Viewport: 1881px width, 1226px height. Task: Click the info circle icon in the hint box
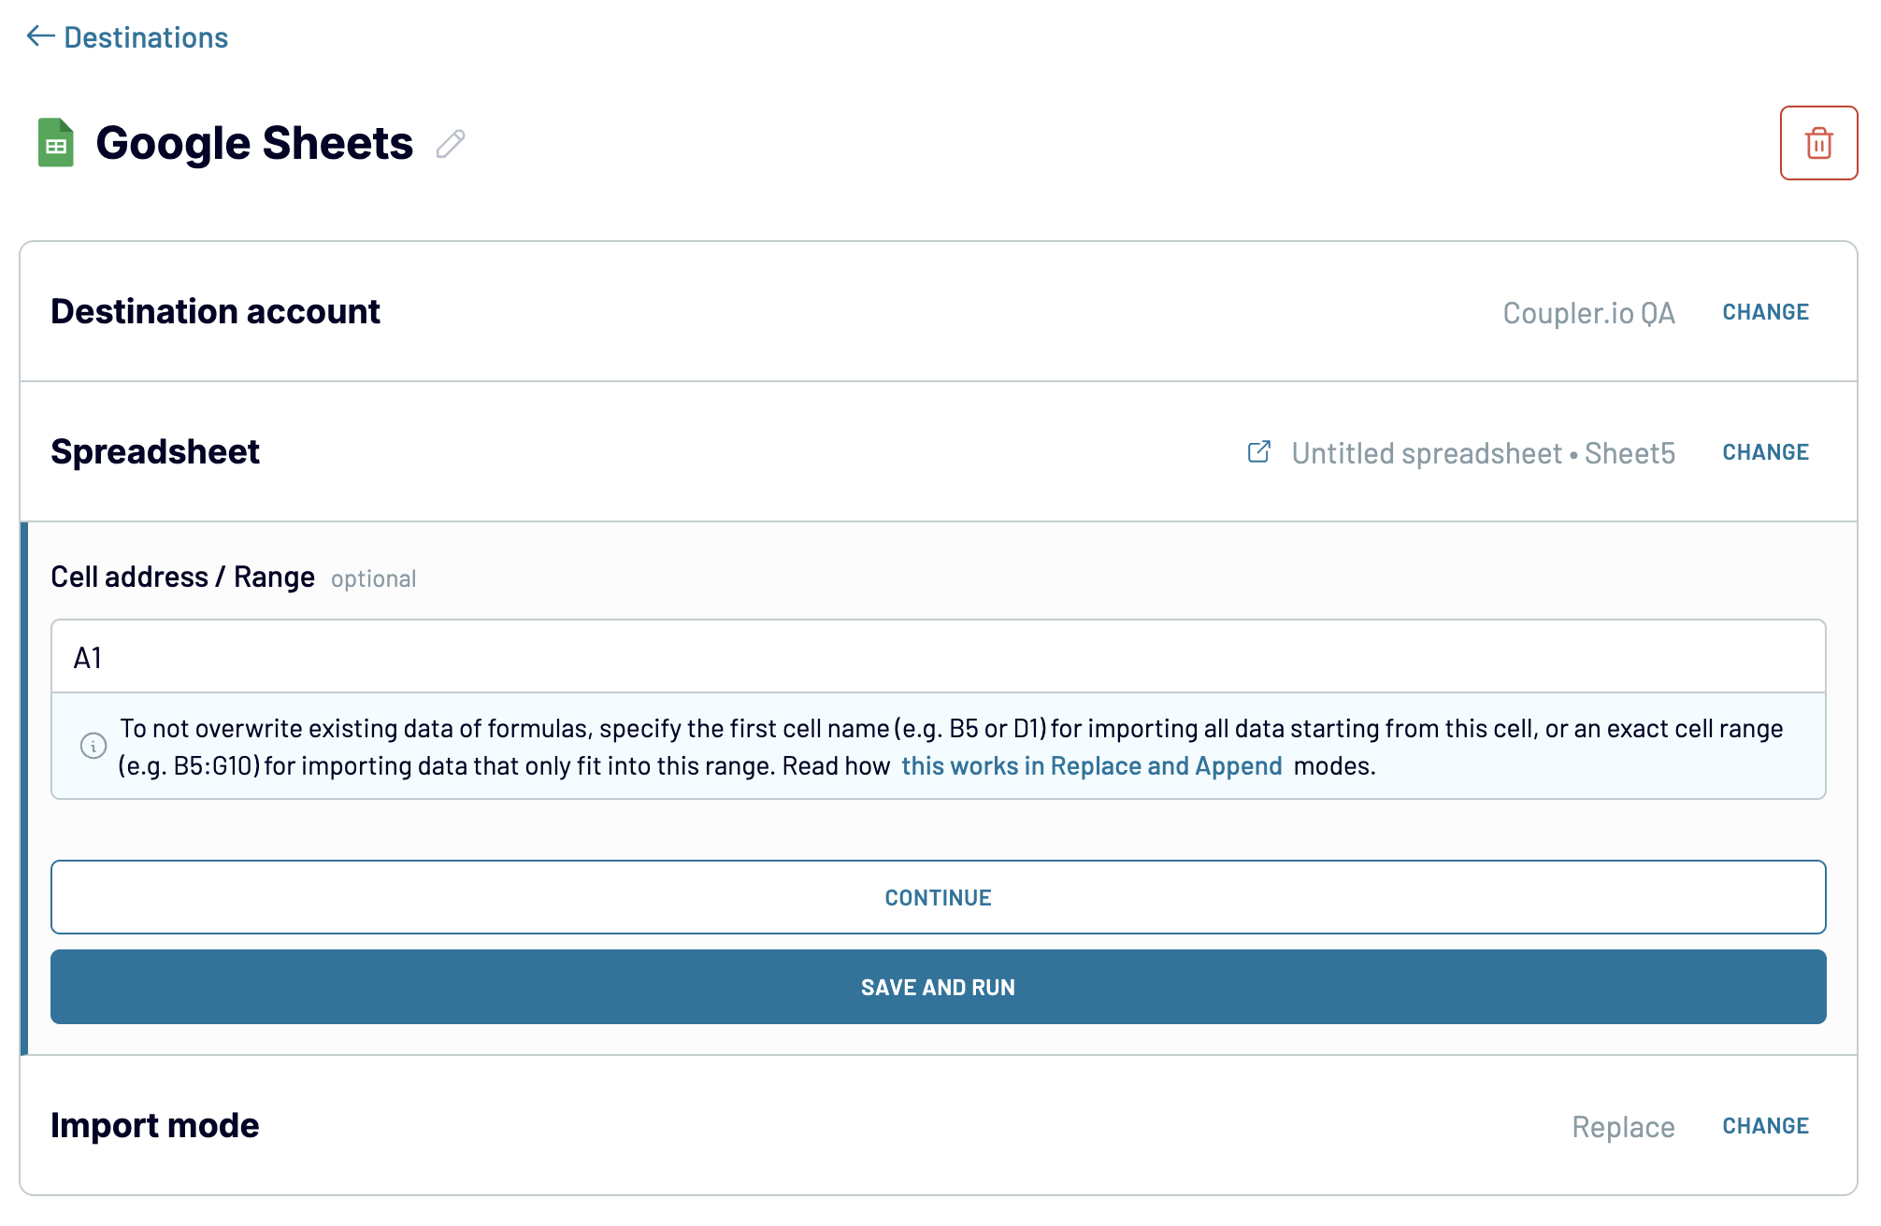93,746
